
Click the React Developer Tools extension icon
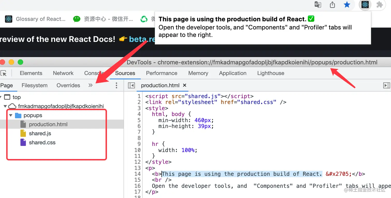pos(365,5)
